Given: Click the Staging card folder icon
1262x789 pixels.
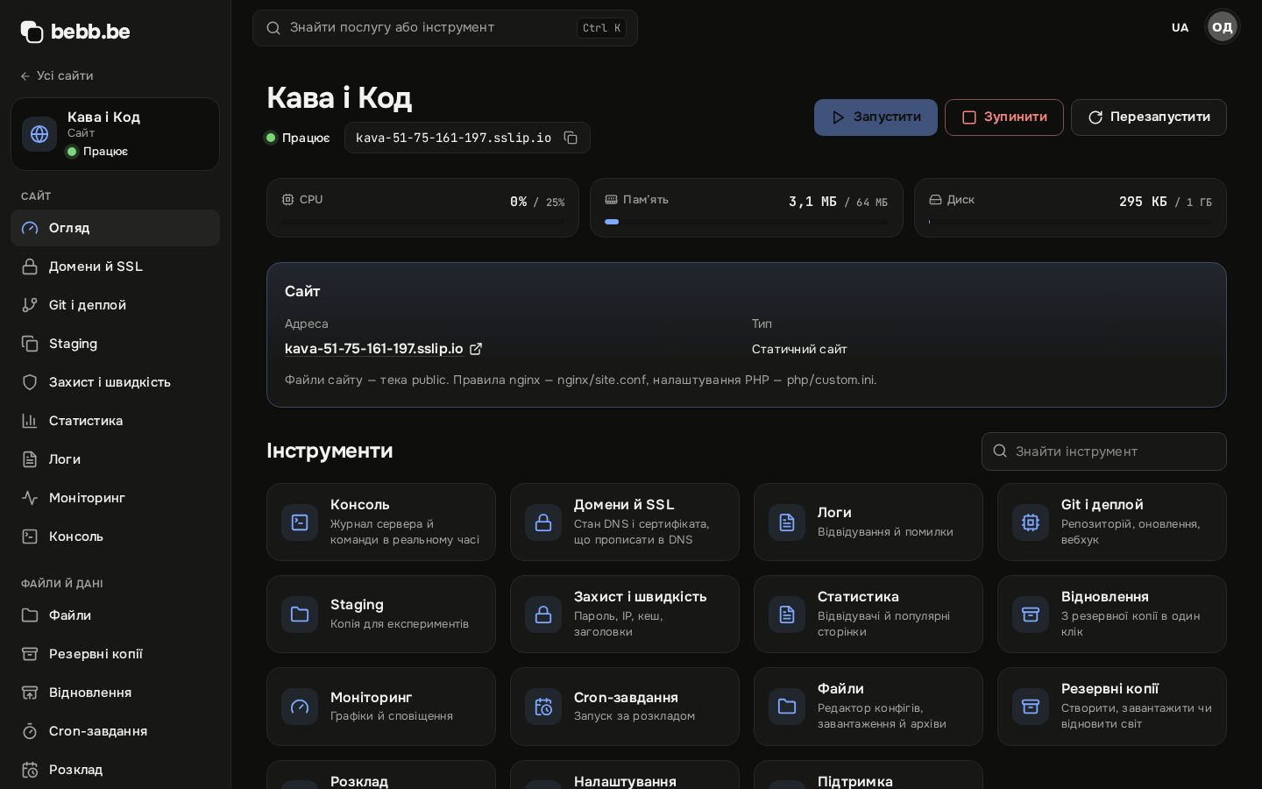Looking at the screenshot, I should pos(300,615).
